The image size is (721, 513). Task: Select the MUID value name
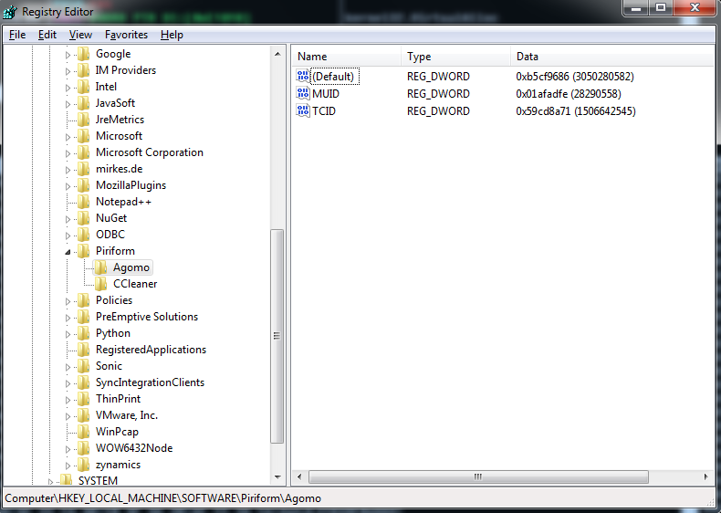click(326, 94)
